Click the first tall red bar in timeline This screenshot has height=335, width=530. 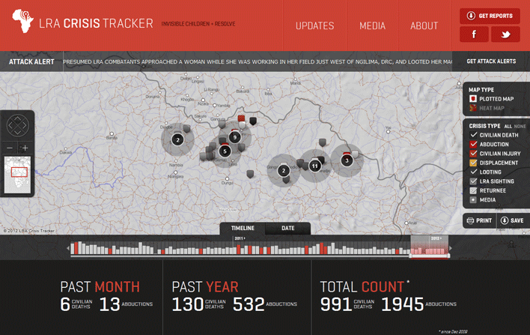point(76,248)
